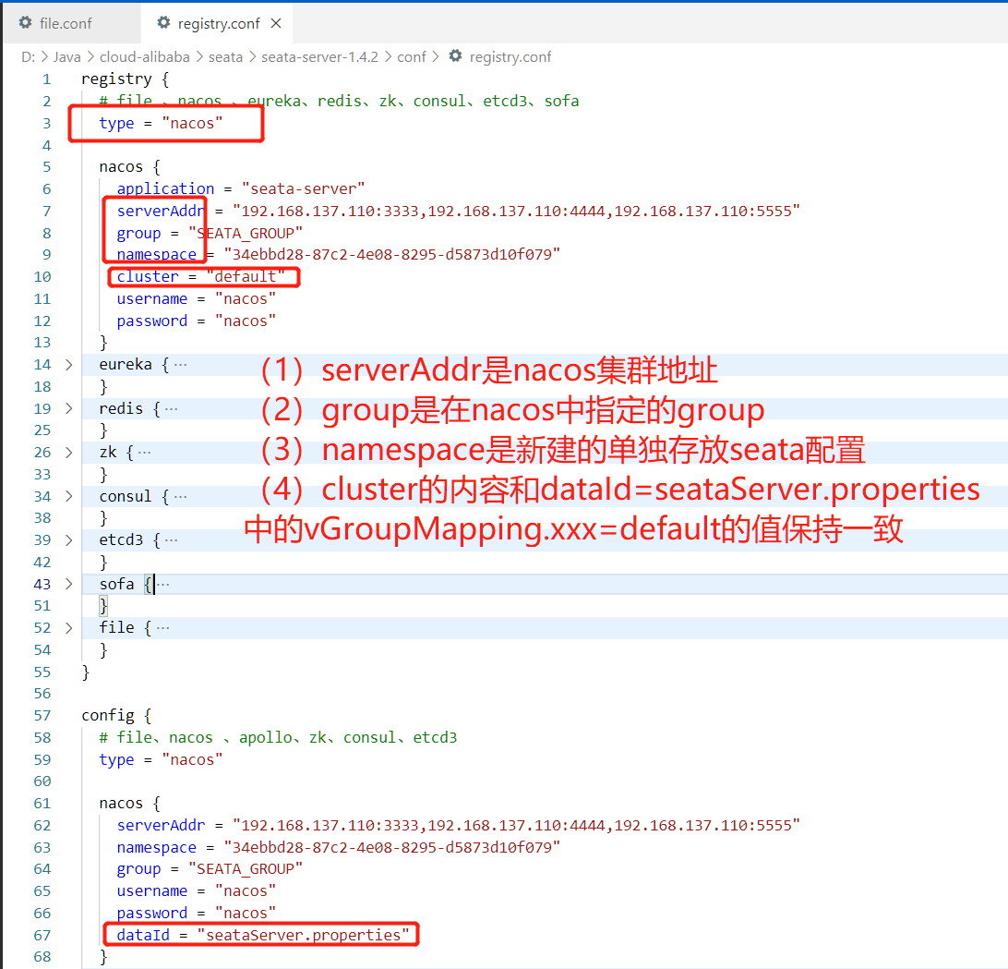Expand the folded sofa block

(69, 584)
